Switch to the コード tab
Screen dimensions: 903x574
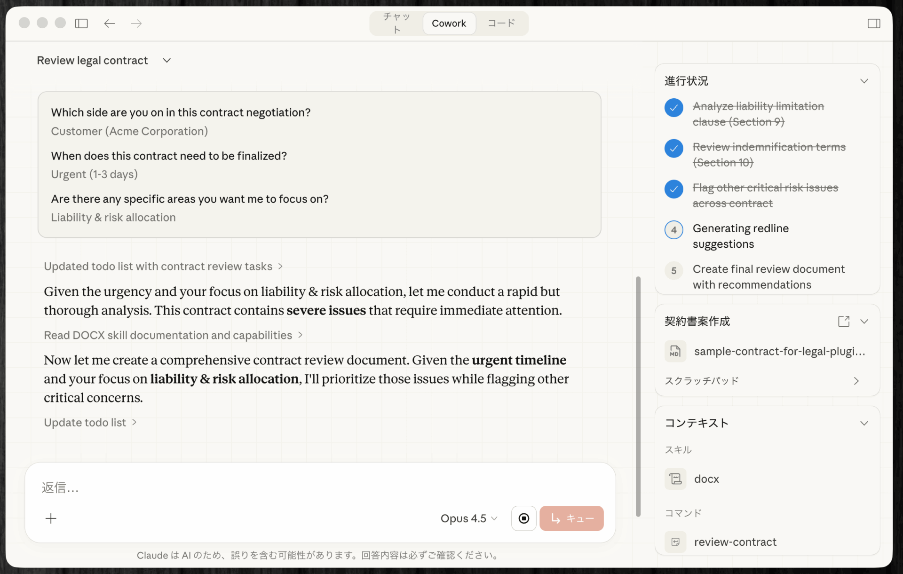pos(501,23)
